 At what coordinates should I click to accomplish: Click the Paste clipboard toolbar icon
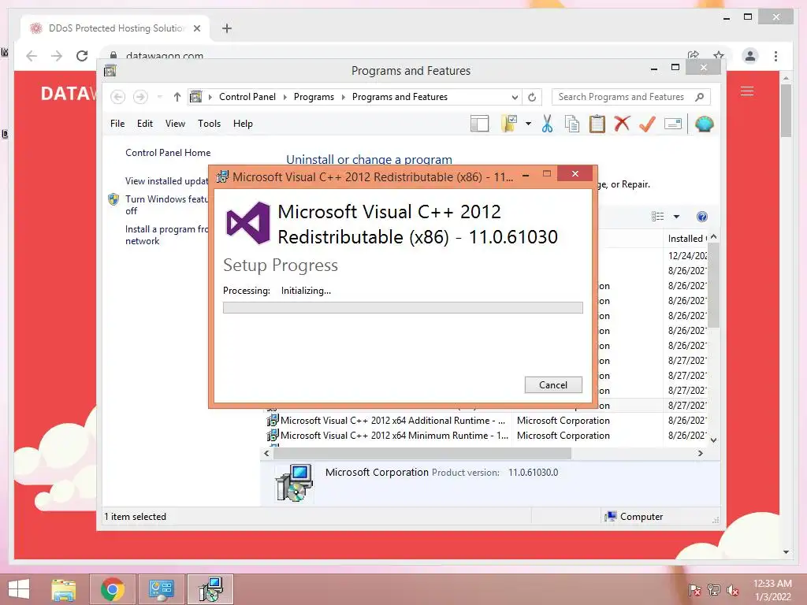[x=597, y=124]
